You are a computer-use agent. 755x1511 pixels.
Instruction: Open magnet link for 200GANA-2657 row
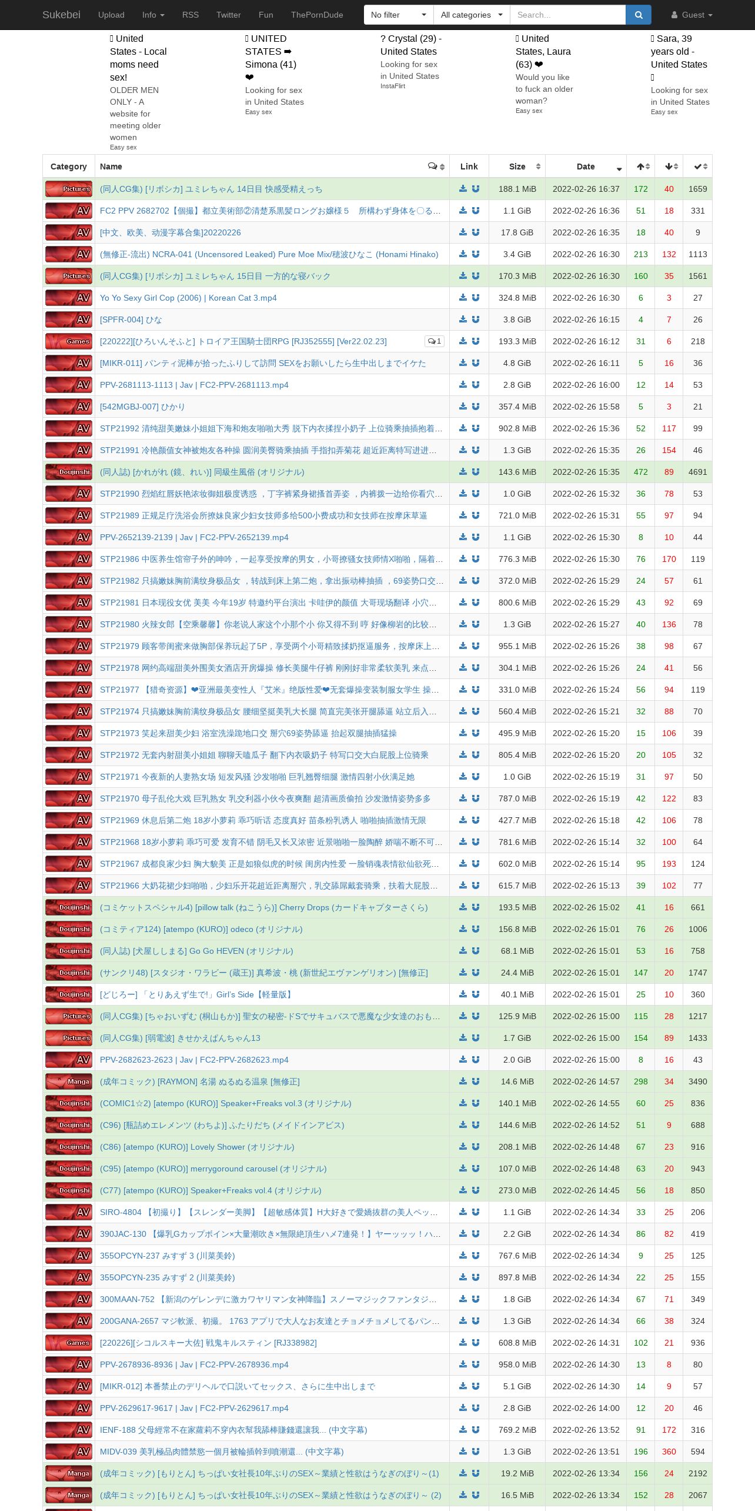click(476, 1321)
